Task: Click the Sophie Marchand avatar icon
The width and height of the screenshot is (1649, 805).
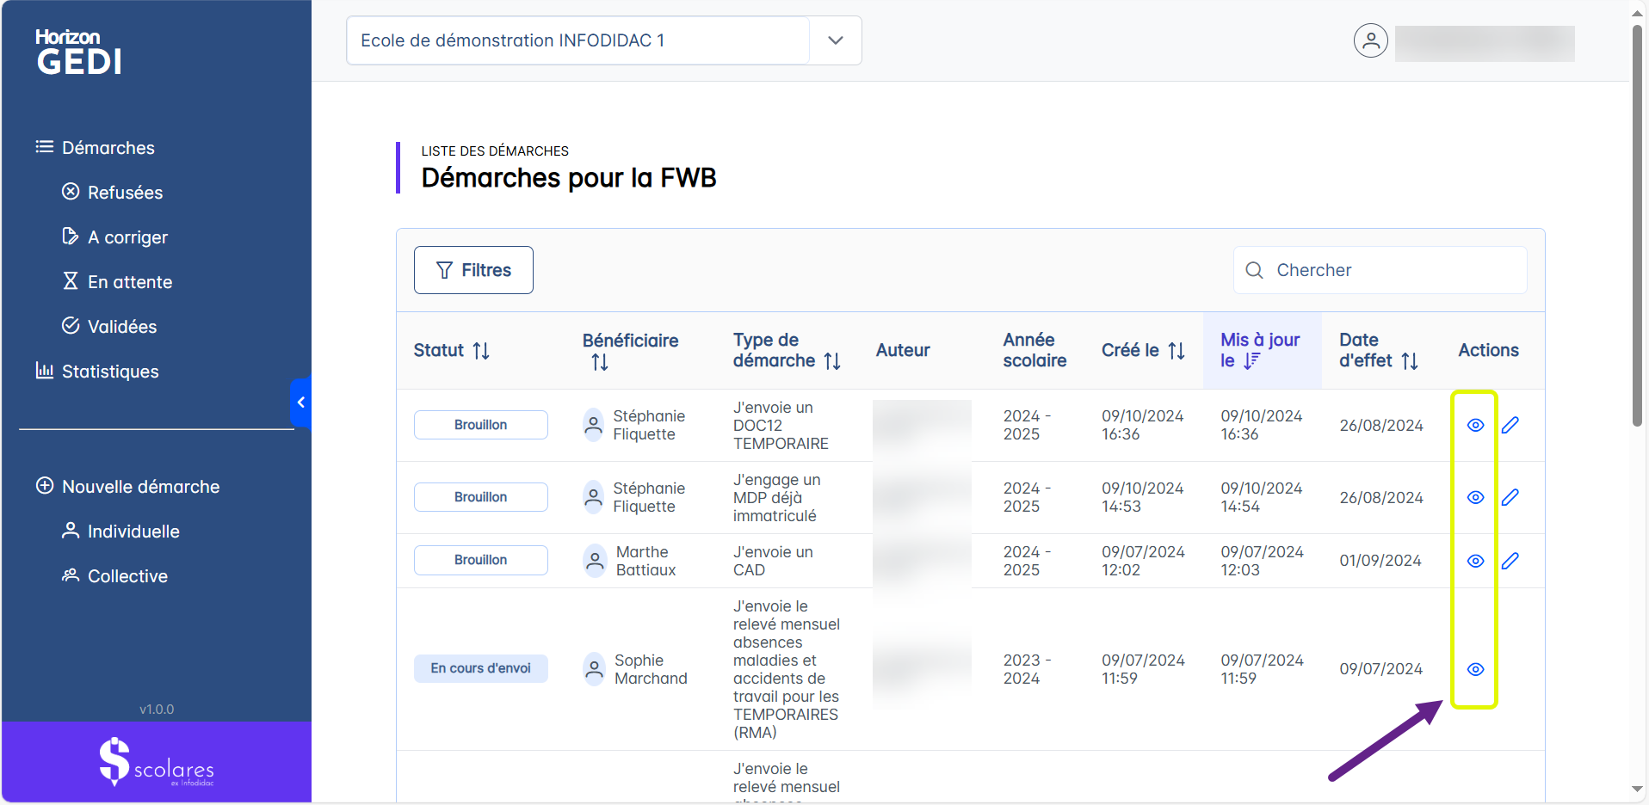Action: pos(594,669)
